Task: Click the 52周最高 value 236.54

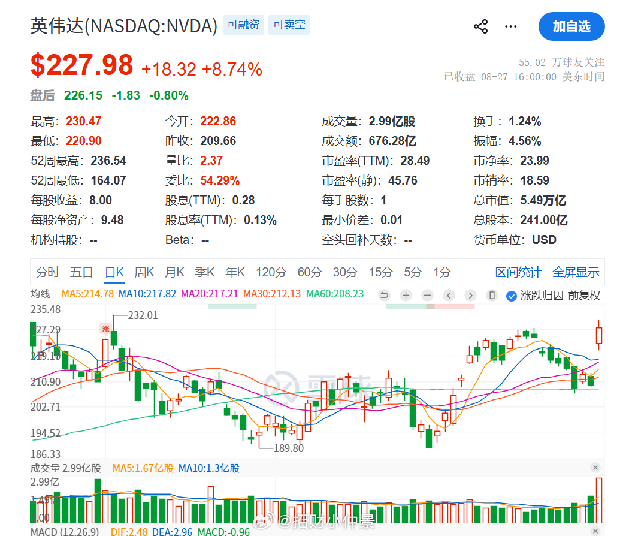Action: (x=108, y=161)
